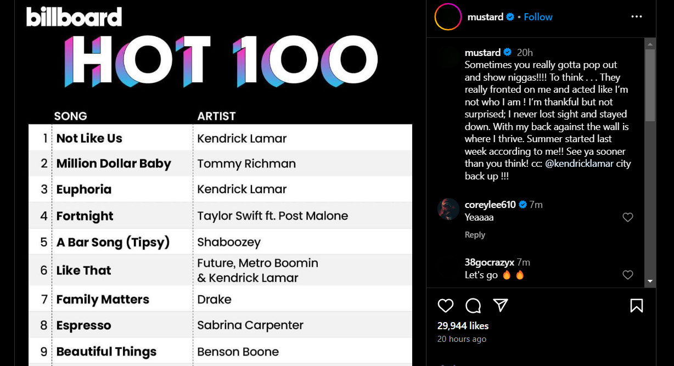Open the coreylee610 username link
Viewport: 674px width, 366px height.
coord(490,205)
